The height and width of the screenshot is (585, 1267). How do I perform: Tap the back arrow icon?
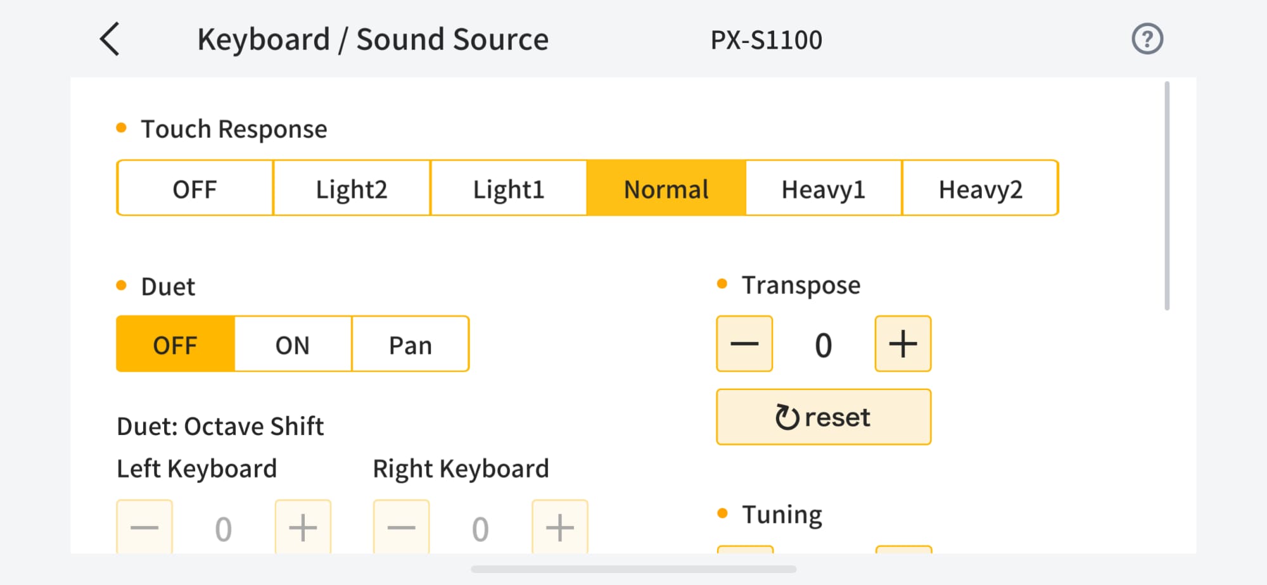[x=110, y=39]
